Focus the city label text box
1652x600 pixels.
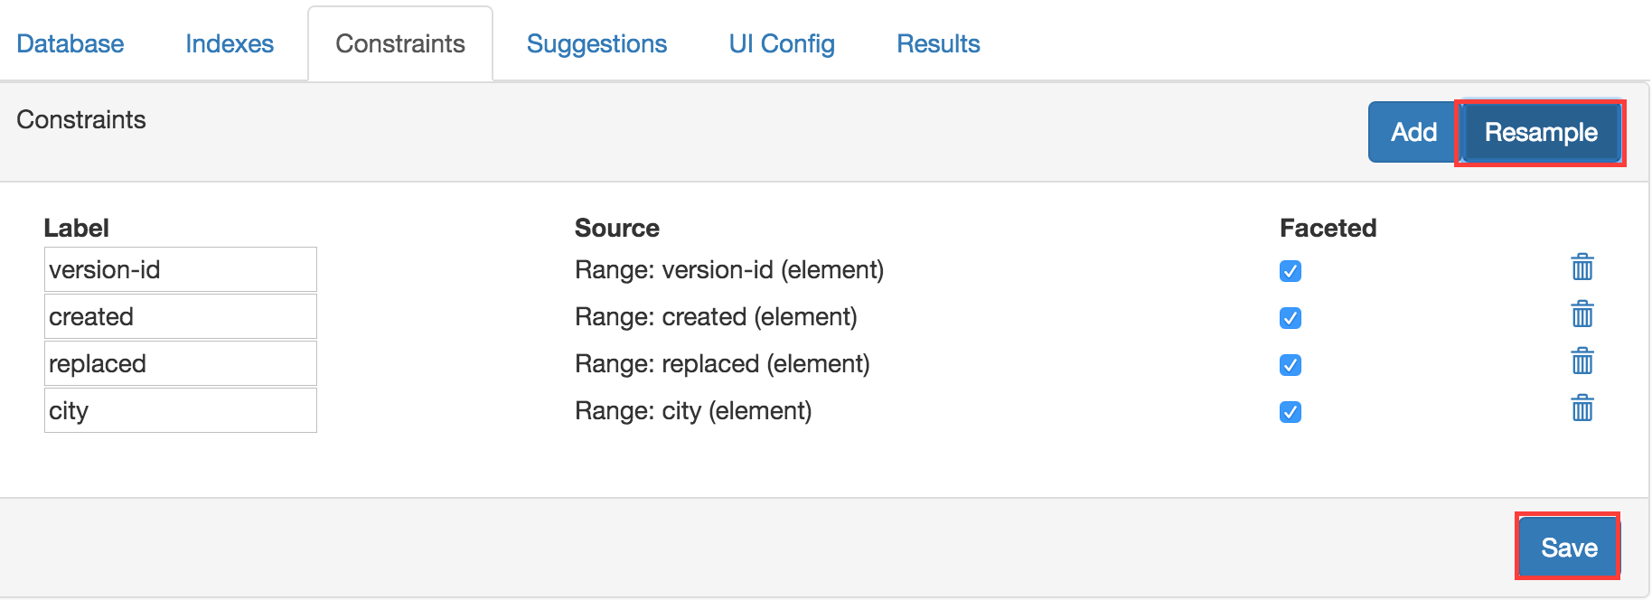181,410
